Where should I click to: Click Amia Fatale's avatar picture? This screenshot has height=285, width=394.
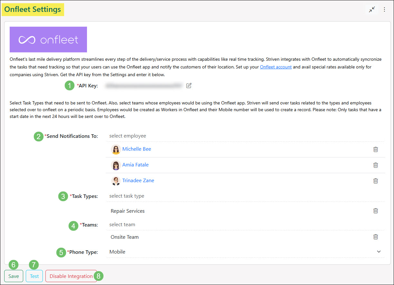(x=116, y=165)
